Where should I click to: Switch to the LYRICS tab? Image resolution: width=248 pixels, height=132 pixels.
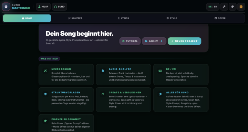coord(124,18)
